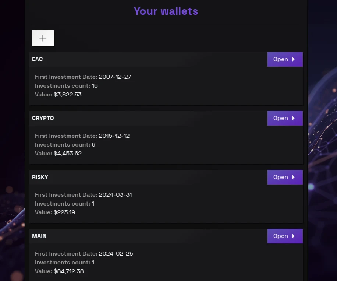Select the MAIN wallet title label

(x=39, y=236)
